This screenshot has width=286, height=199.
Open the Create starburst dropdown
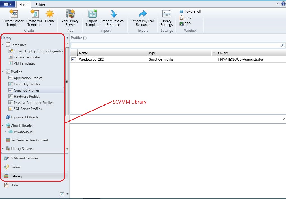(50, 17)
